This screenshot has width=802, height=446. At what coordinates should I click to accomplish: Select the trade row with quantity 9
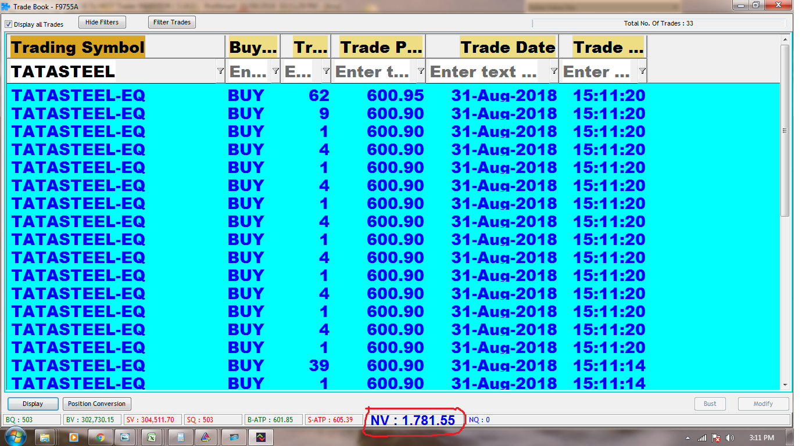pos(393,113)
